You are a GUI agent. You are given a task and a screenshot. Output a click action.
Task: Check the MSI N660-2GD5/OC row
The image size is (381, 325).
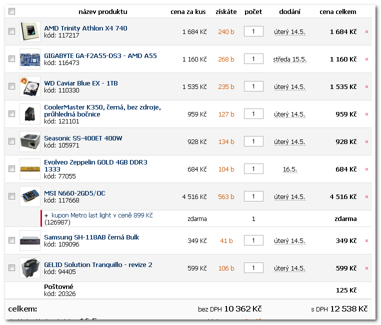11,196
